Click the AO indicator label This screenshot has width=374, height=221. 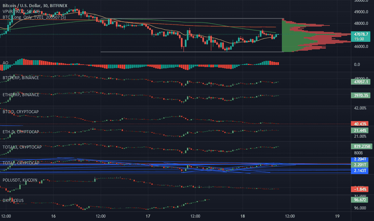[5, 63]
